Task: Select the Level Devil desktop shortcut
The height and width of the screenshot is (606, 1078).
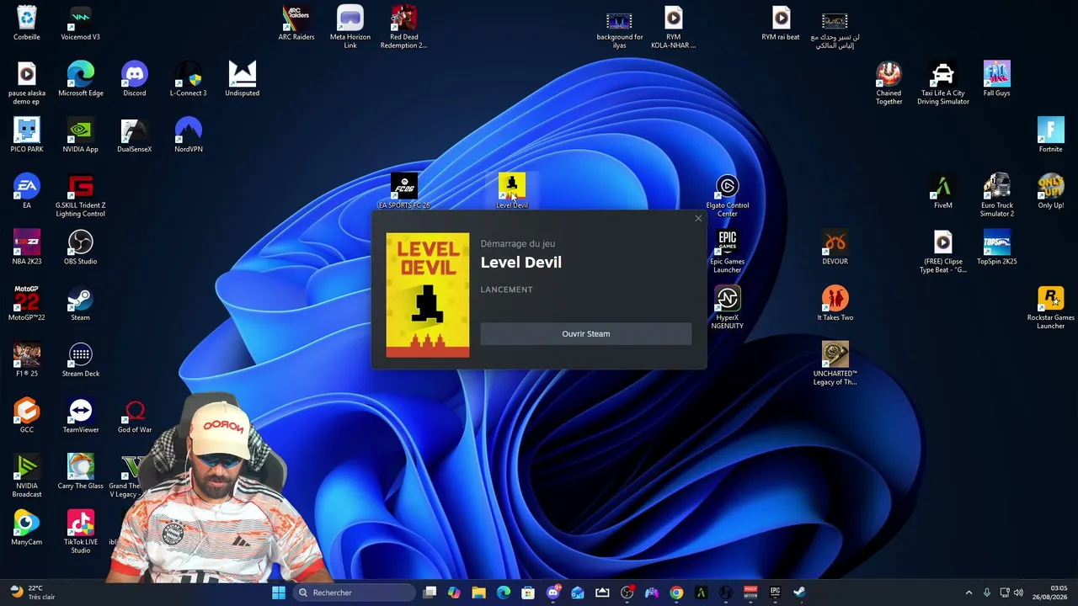Action: click(512, 192)
